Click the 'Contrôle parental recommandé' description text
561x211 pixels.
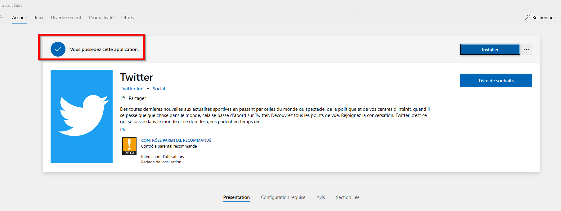pos(169,146)
